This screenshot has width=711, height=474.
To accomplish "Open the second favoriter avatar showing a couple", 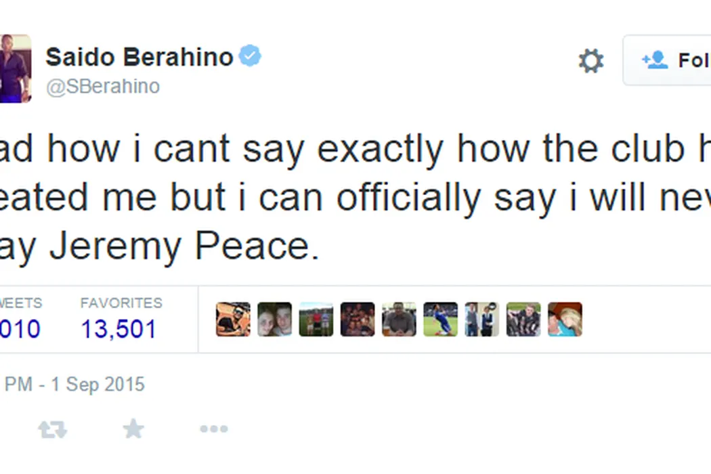I will pyautogui.click(x=274, y=320).
